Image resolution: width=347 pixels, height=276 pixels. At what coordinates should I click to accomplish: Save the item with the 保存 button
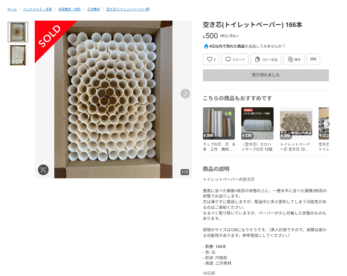[294, 59]
